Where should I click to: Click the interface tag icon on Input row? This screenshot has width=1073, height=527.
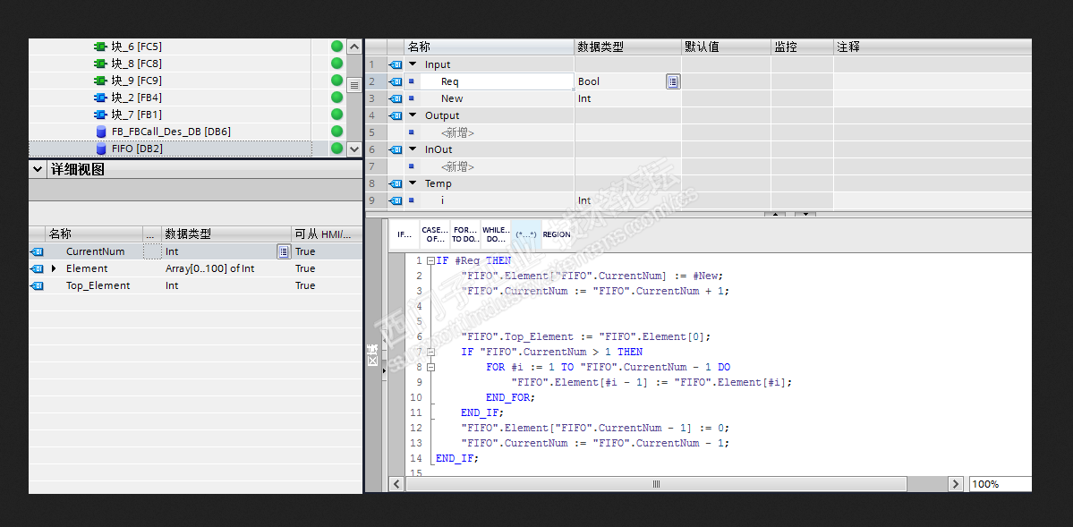396,64
